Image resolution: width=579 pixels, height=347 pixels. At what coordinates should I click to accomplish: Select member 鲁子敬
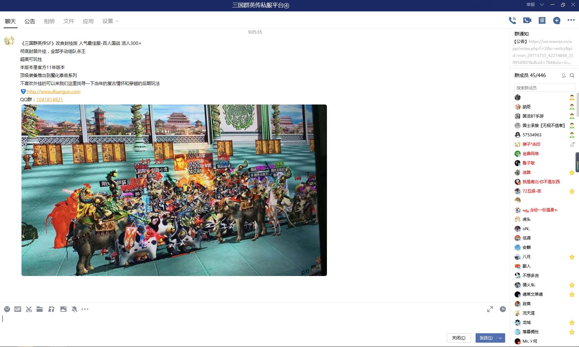529,163
